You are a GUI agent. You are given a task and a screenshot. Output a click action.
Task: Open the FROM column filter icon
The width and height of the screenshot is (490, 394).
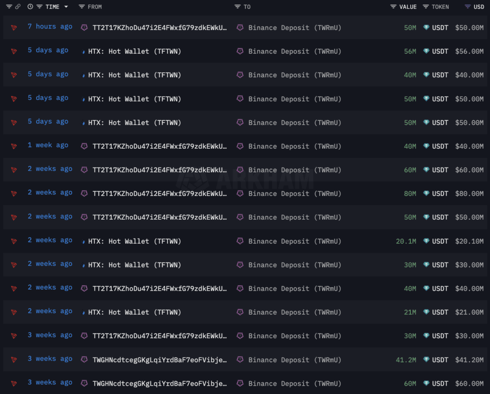tap(82, 6)
